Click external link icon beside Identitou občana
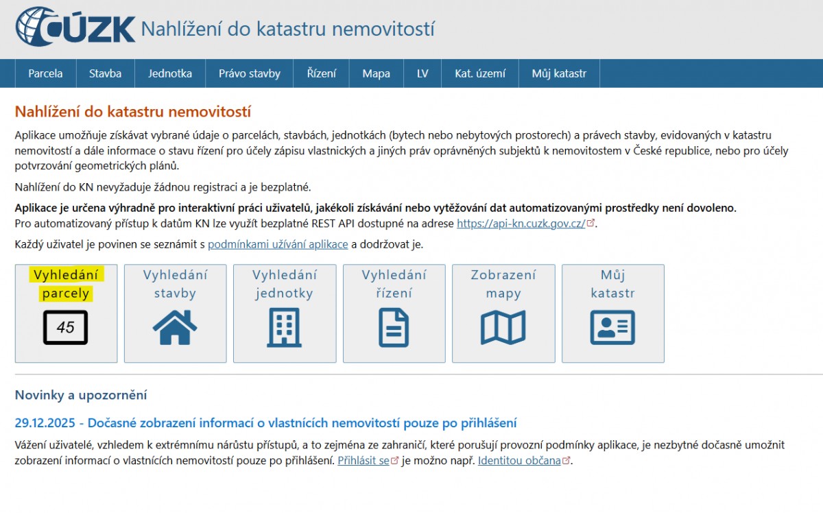This screenshot has height=513, width=823. pos(566,461)
